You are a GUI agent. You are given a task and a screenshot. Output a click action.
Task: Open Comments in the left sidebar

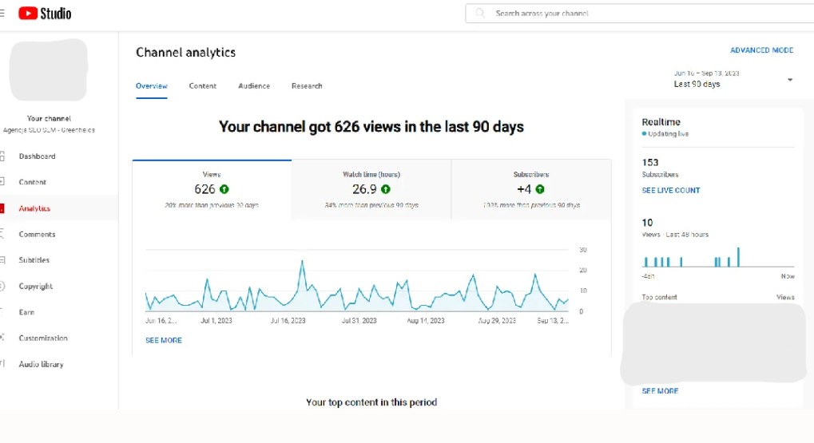[37, 235]
